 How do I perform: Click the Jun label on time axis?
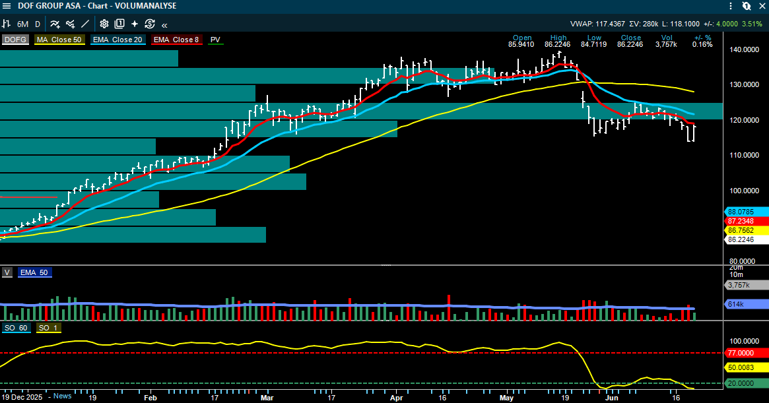click(x=612, y=398)
